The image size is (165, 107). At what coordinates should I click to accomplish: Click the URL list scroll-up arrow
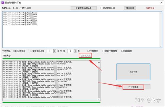161,13
